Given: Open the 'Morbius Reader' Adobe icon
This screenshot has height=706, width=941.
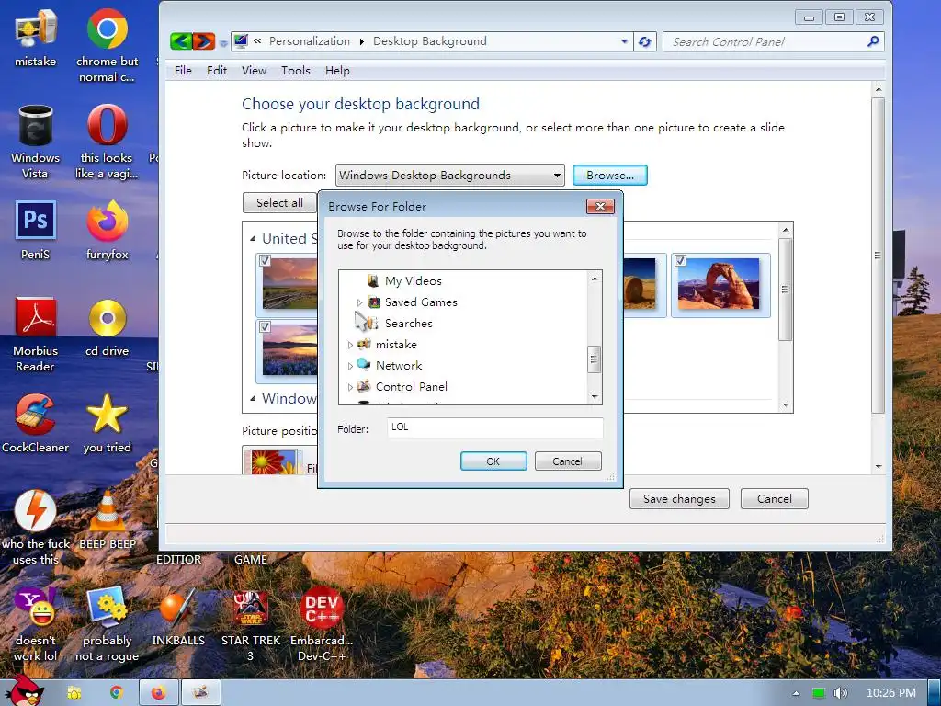Looking at the screenshot, I should 36,335.
